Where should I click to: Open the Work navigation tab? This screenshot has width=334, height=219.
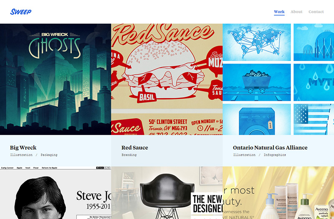pos(279,12)
